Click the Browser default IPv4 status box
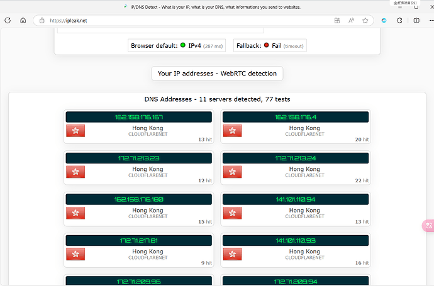This screenshot has height=286, width=434. coord(177,46)
